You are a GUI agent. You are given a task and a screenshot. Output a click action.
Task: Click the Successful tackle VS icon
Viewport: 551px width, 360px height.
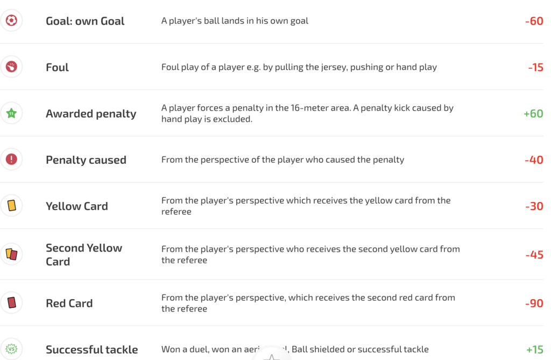click(11, 349)
